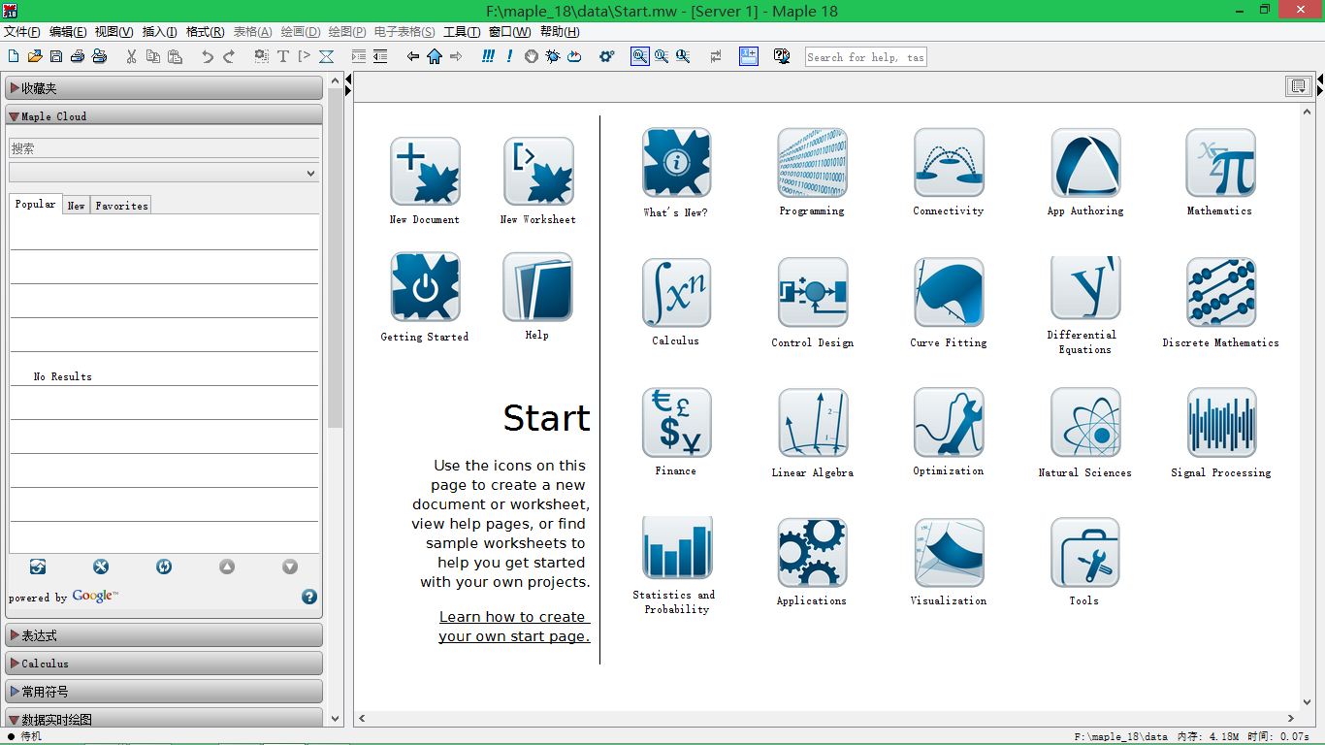Open the Signal Processing icon
Image resolution: width=1325 pixels, height=745 pixels.
[x=1220, y=423]
